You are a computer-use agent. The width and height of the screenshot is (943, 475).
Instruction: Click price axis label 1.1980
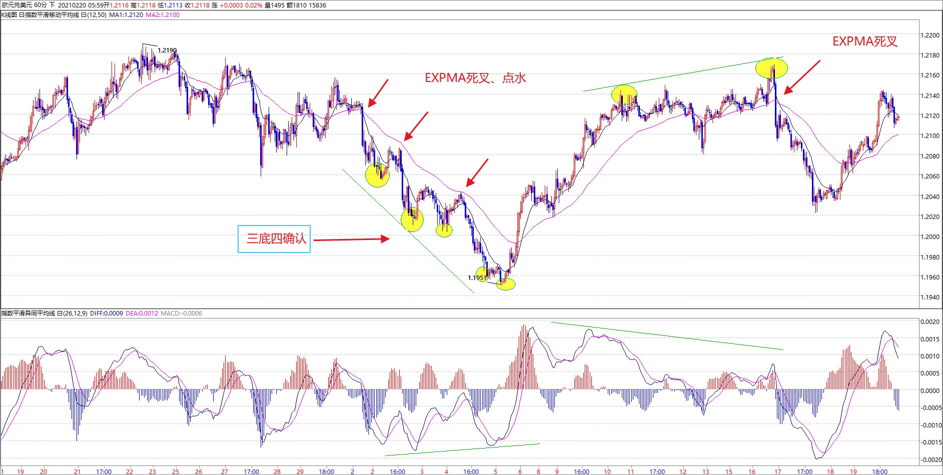coord(930,257)
